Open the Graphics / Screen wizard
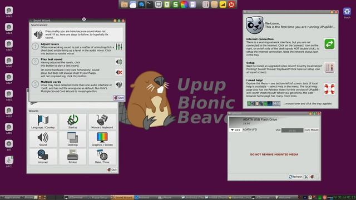 [x=102, y=139]
